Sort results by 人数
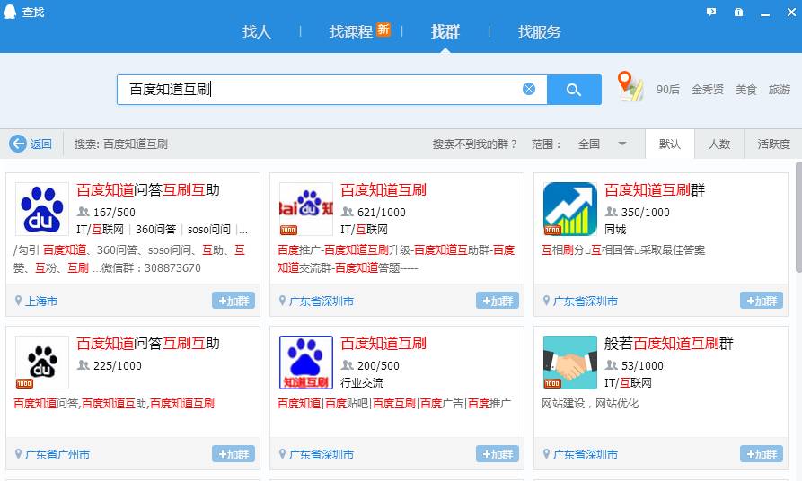Image resolution: width=802 pixels, height=481 pixels. click(718, 144)
